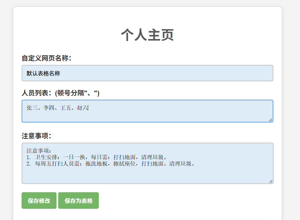Click the 保存为表格 button
Image resolution: width=300 pixels, height=220 pixels.
78,200
